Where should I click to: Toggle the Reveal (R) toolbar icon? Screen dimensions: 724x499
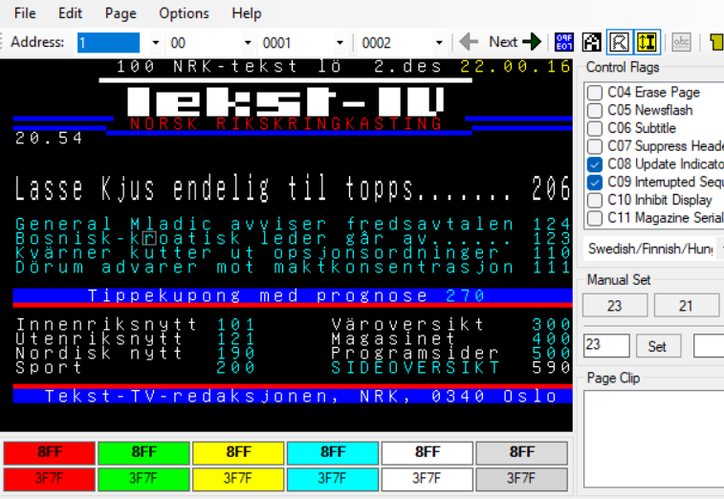tap(619, 42)
